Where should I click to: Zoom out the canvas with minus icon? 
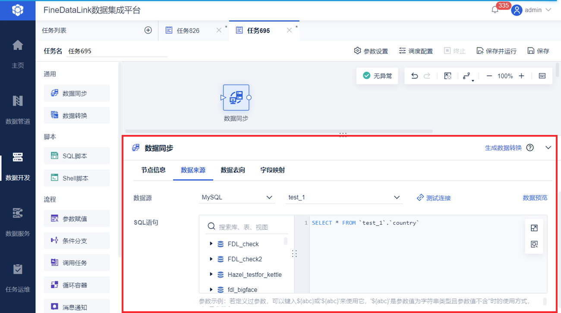[x=489, y=76]
